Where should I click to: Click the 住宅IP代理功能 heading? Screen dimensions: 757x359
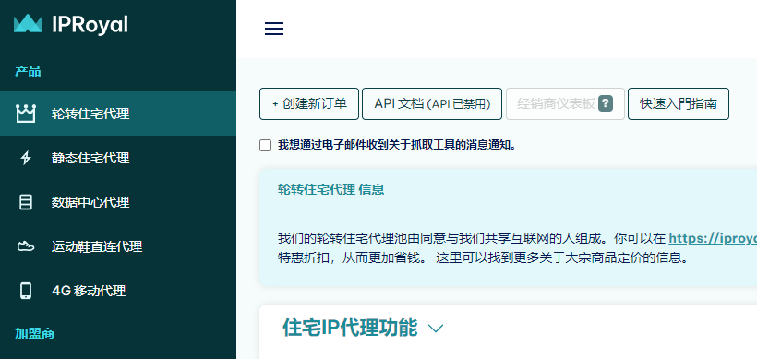coord(350,328)
